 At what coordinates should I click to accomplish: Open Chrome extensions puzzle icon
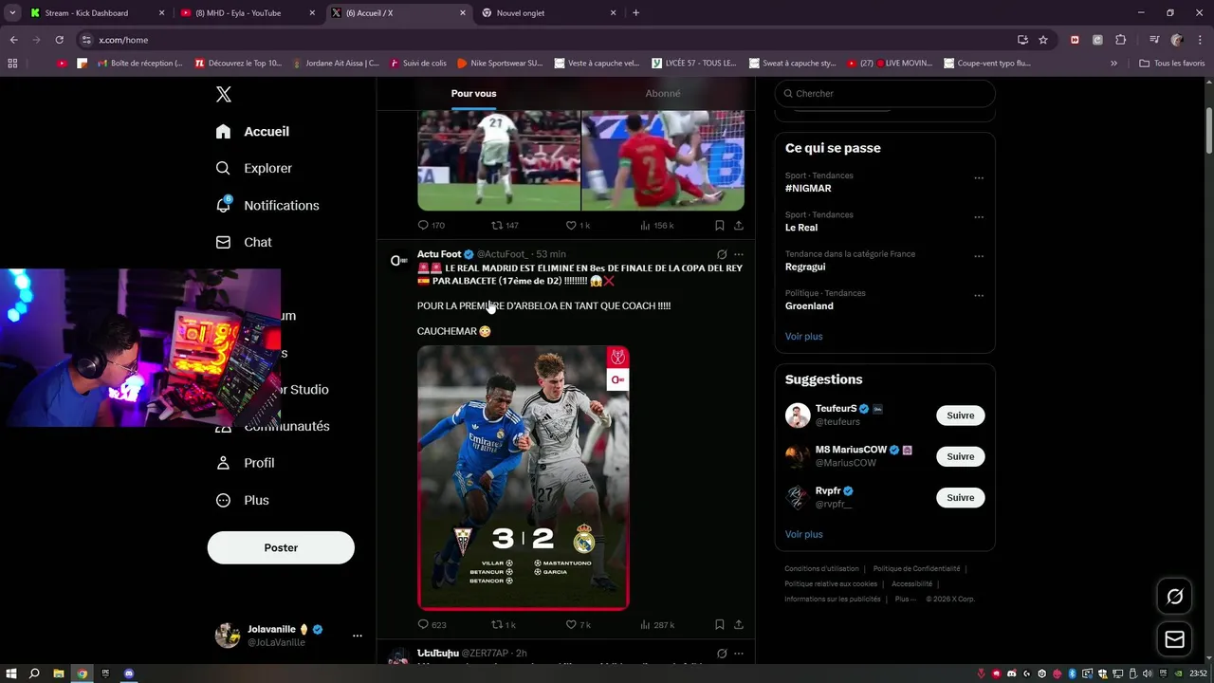[x=1120, y=40]
